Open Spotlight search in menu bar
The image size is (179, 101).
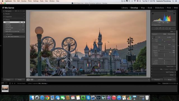173,1
